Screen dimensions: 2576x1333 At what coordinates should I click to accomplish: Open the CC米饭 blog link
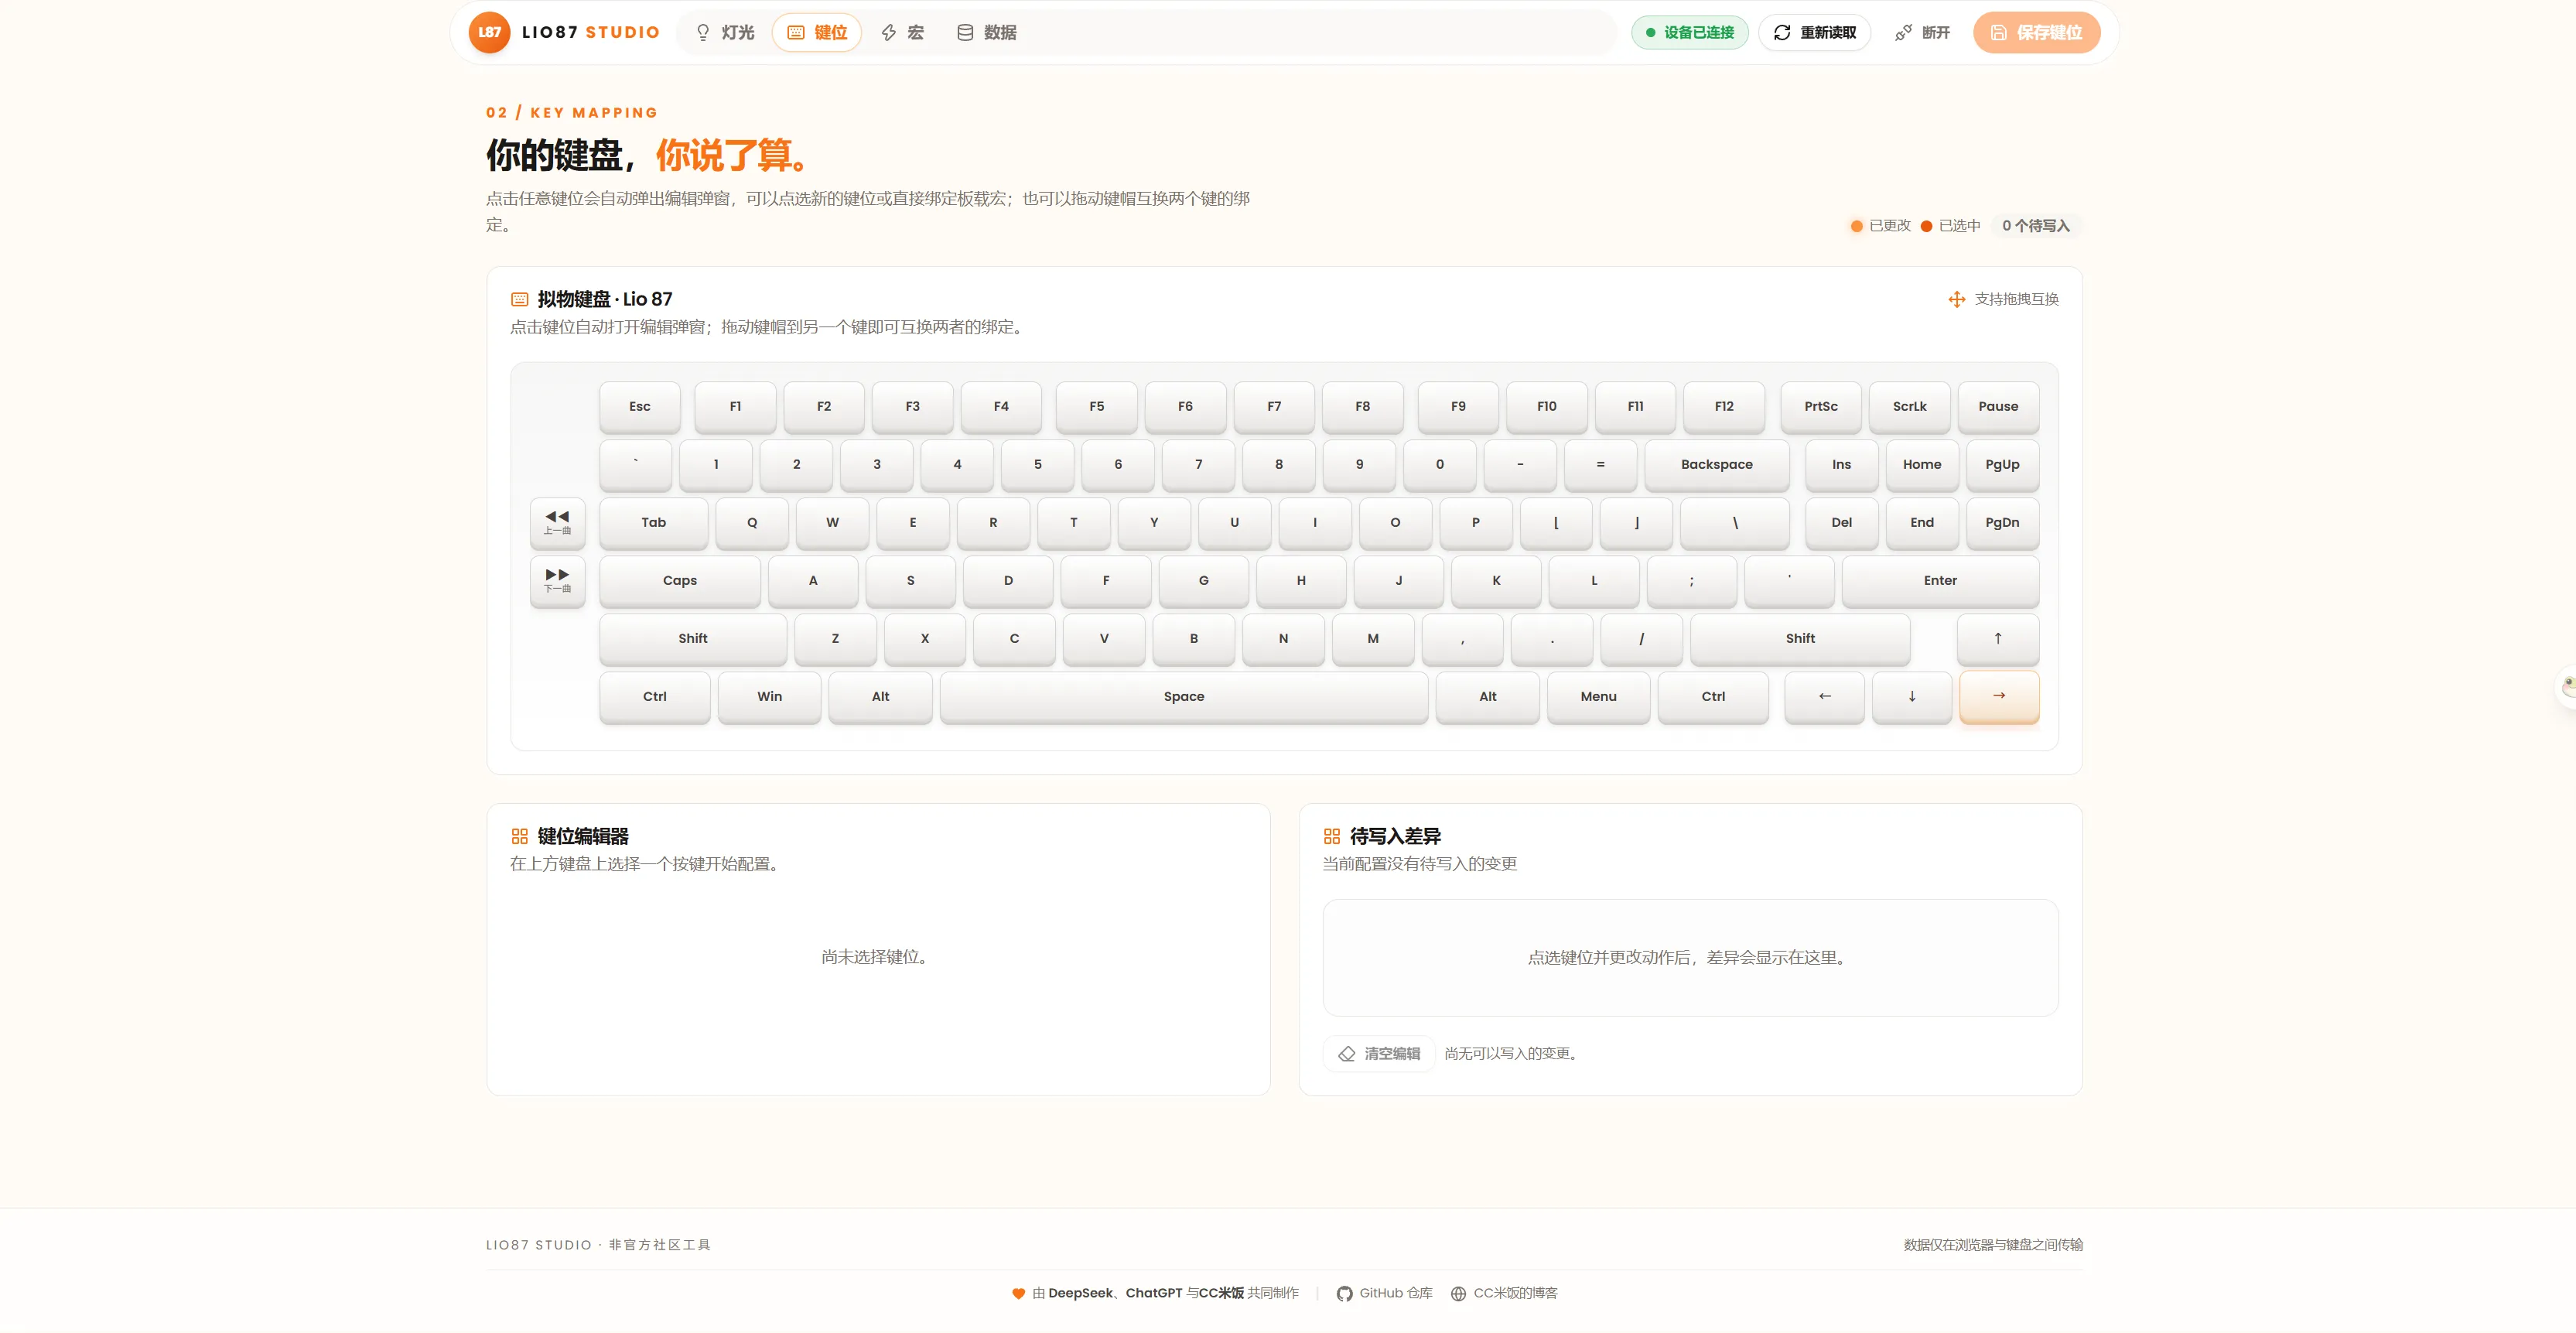[x=1504, y=1293]
